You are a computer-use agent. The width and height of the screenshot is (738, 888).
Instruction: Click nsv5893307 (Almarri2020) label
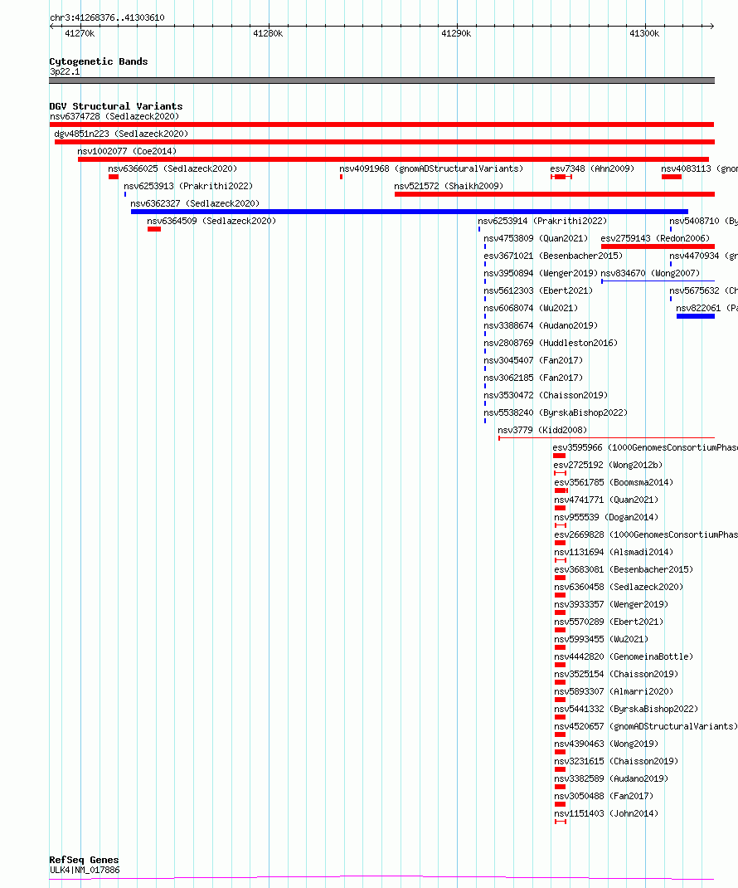(x=614, y=691)
